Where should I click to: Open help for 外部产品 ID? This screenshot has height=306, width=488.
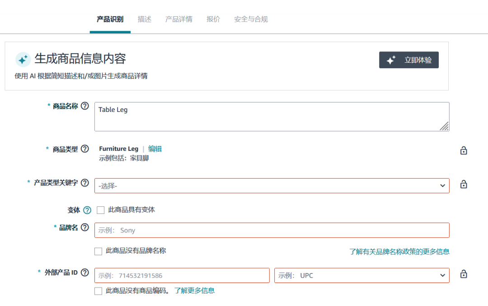click(85, 272)
